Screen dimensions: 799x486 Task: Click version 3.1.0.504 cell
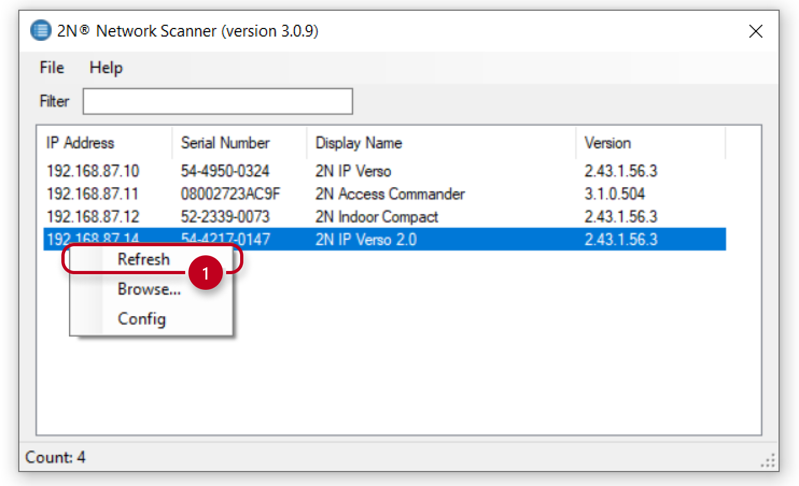(614, 194)
